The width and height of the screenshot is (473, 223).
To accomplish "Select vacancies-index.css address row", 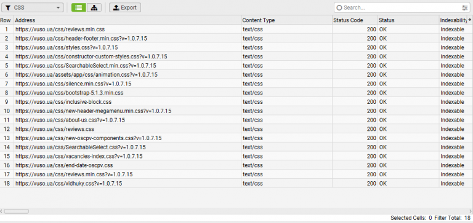I will coord(127,156).
